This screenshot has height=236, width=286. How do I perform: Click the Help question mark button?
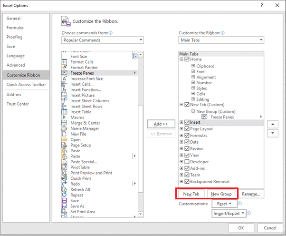(x=262, y=5)
